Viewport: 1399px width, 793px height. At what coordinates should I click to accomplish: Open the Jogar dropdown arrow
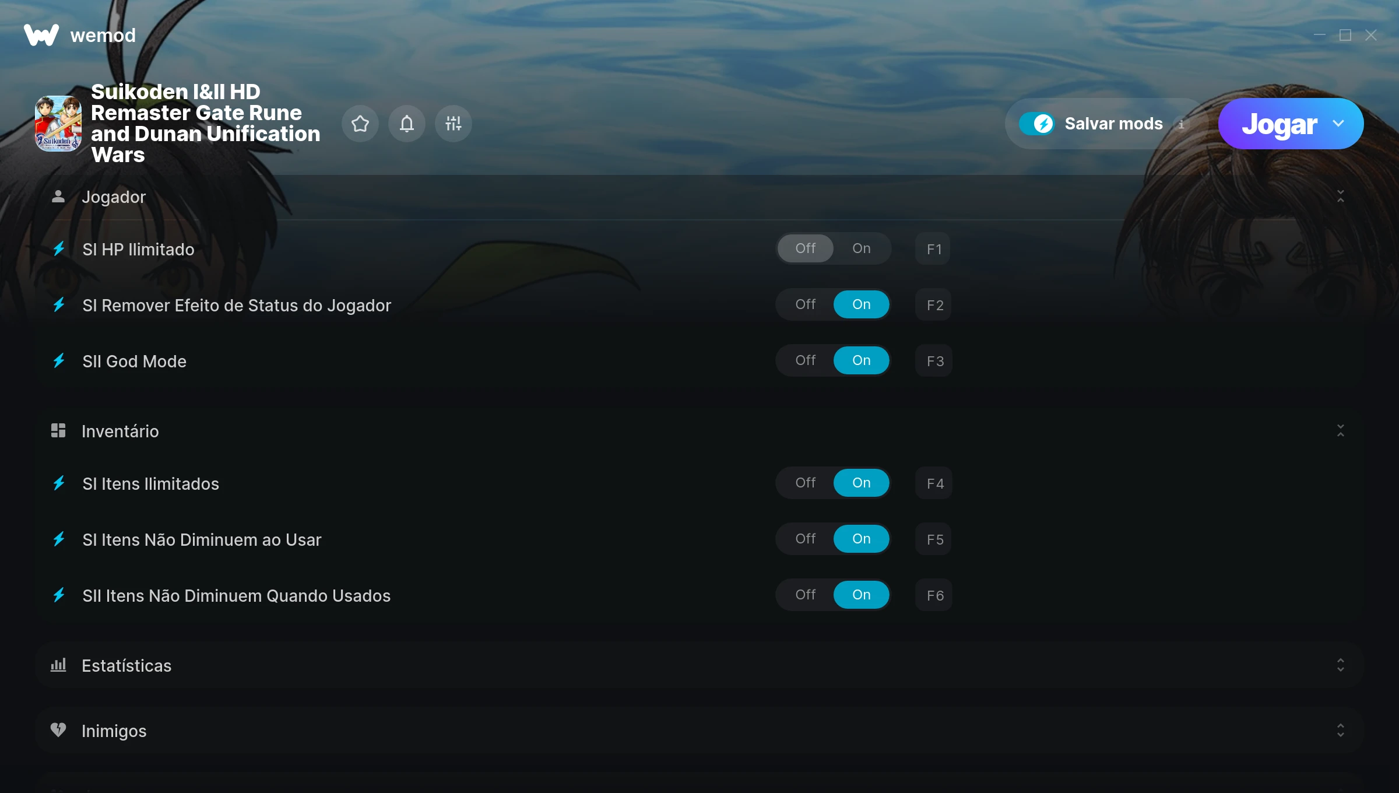tap(1338, 124)
